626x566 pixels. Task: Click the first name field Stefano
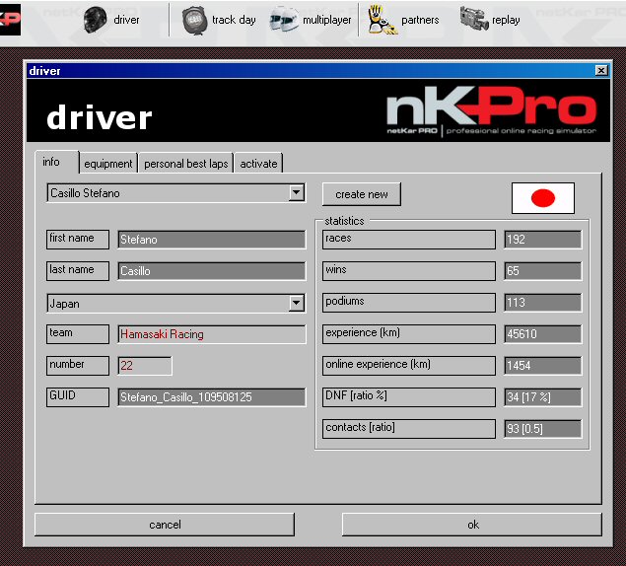212,240
